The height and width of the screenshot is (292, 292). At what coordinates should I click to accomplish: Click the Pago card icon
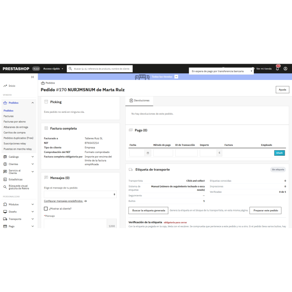click(5, 226)
